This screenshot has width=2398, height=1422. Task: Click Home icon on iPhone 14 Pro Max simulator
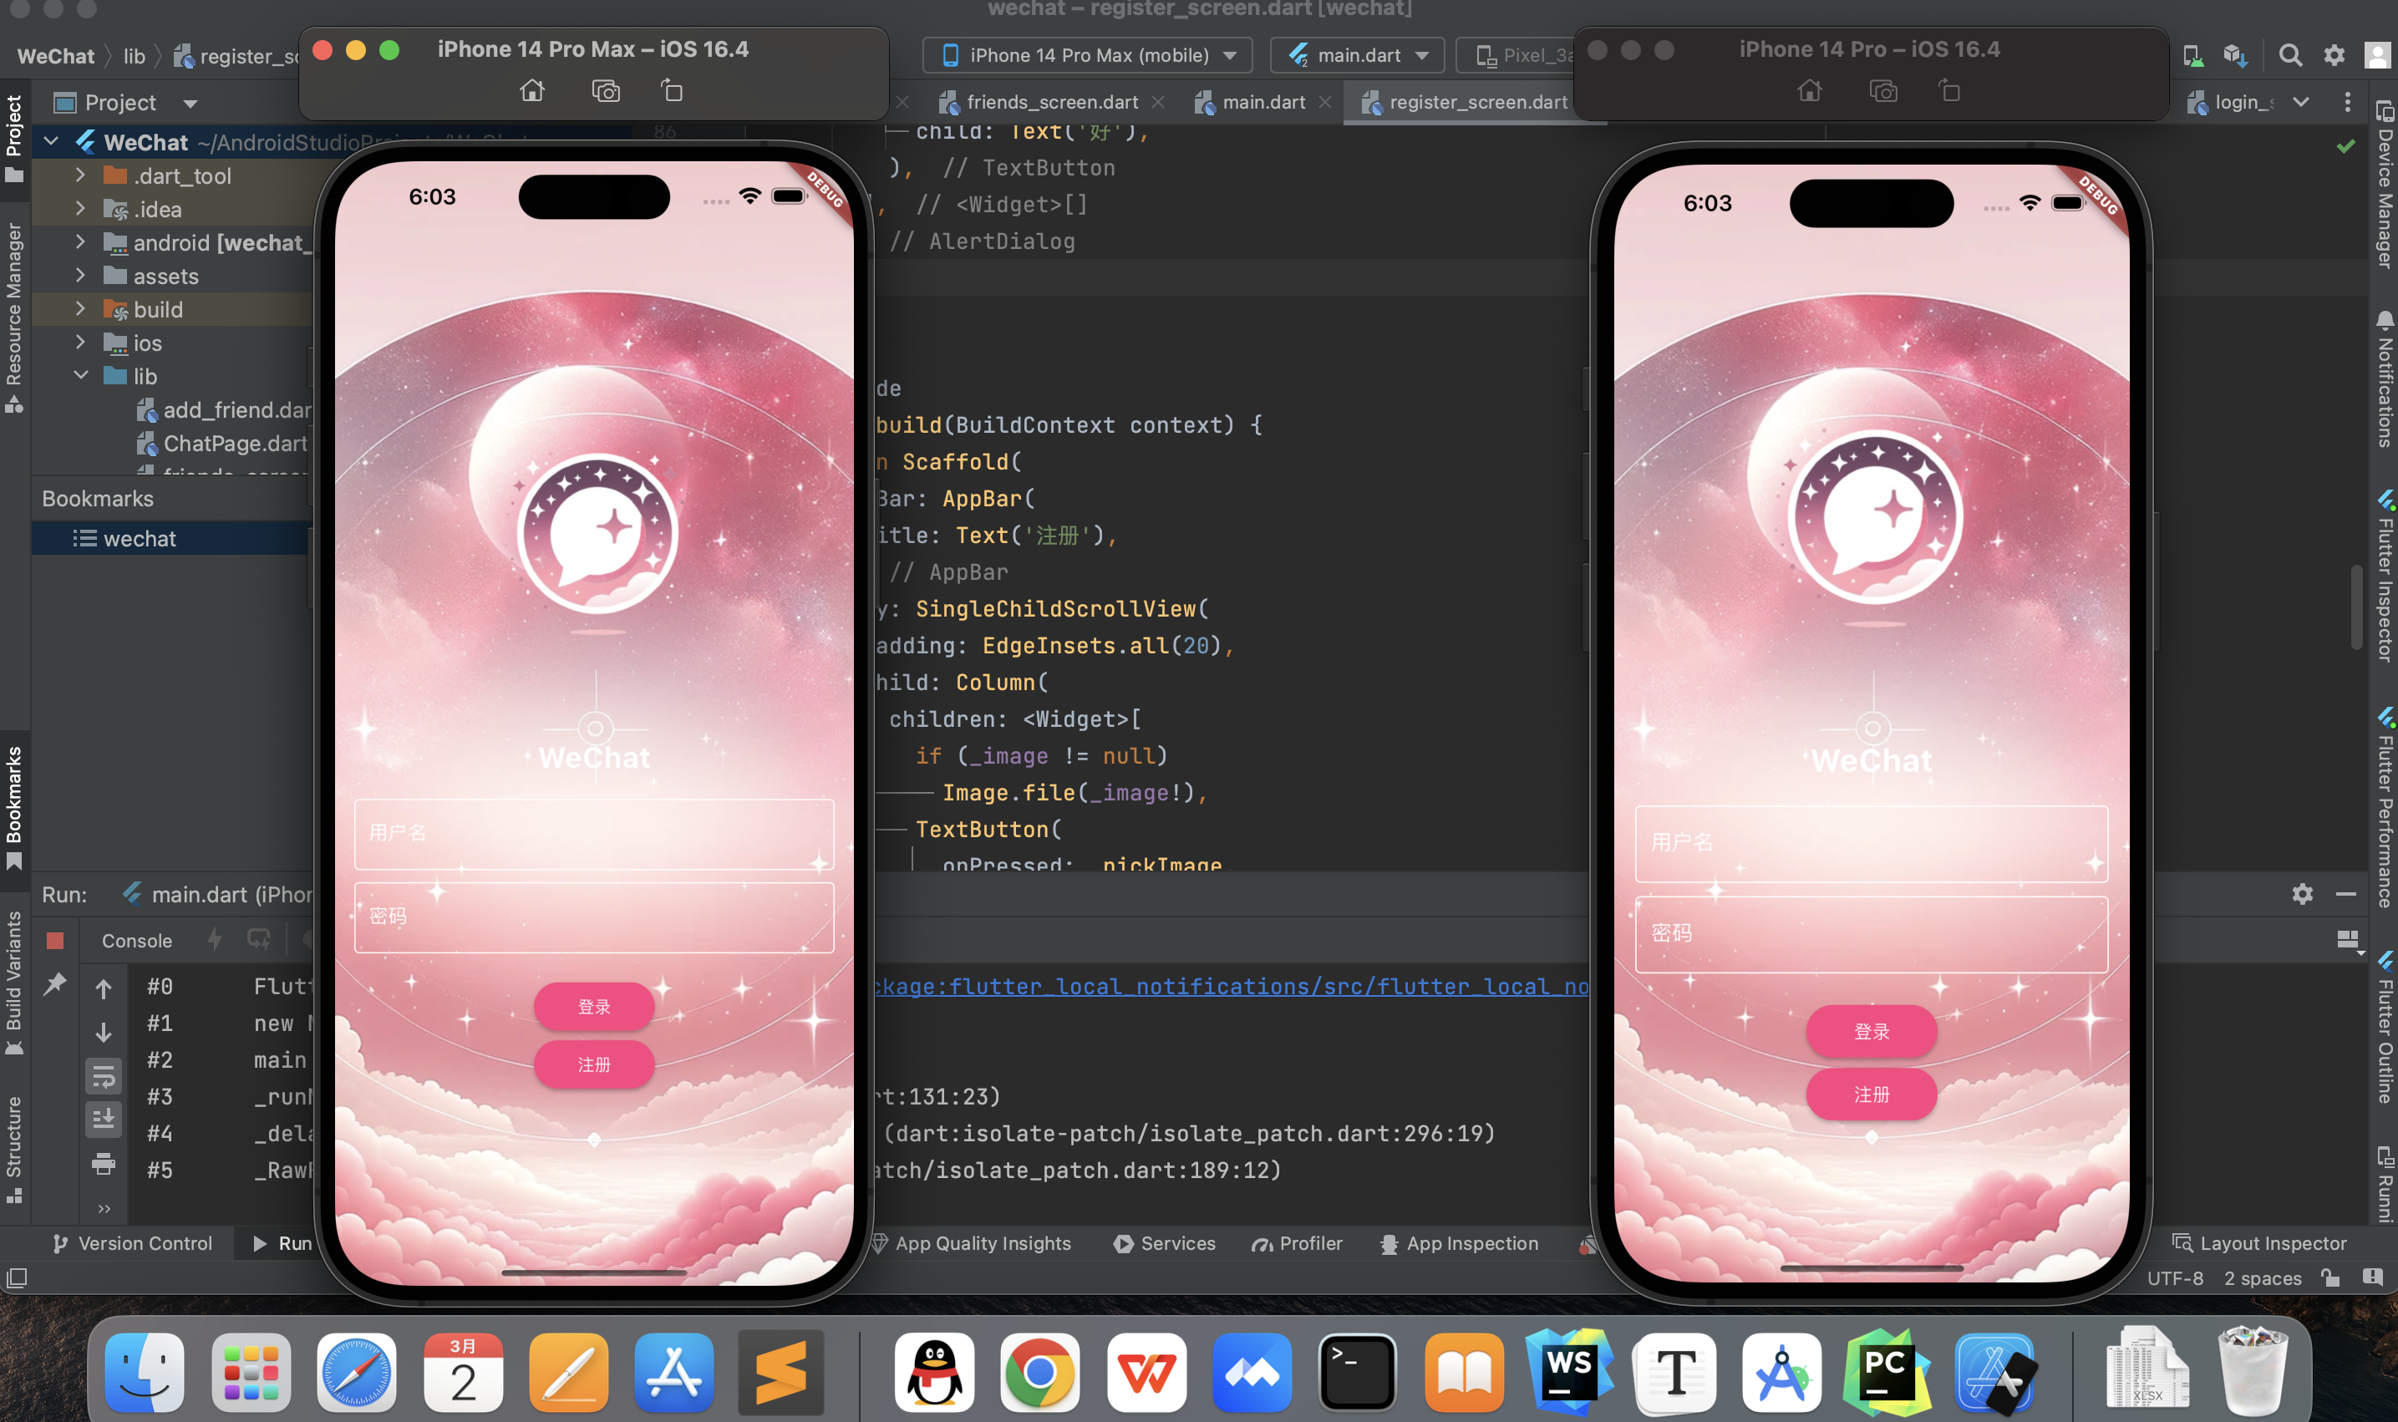tap(531, 91)
